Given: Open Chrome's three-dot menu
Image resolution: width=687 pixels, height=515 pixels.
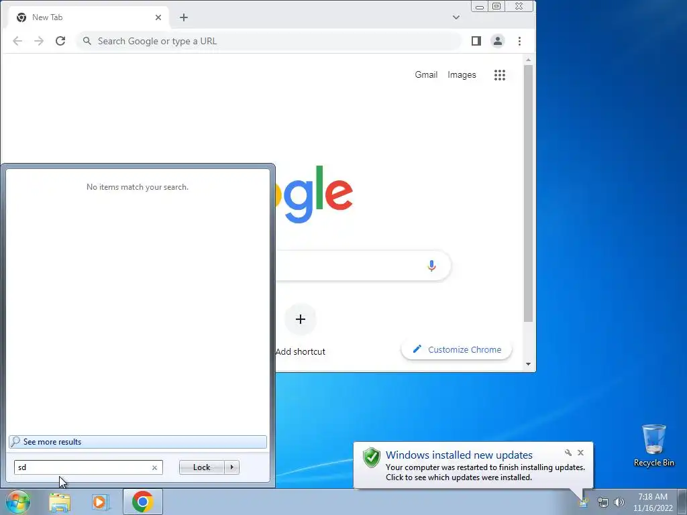Looking at the screenshot, I should coord(520,41).
